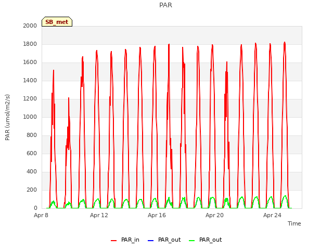Toggle the PAR_in legend entry

125,240
